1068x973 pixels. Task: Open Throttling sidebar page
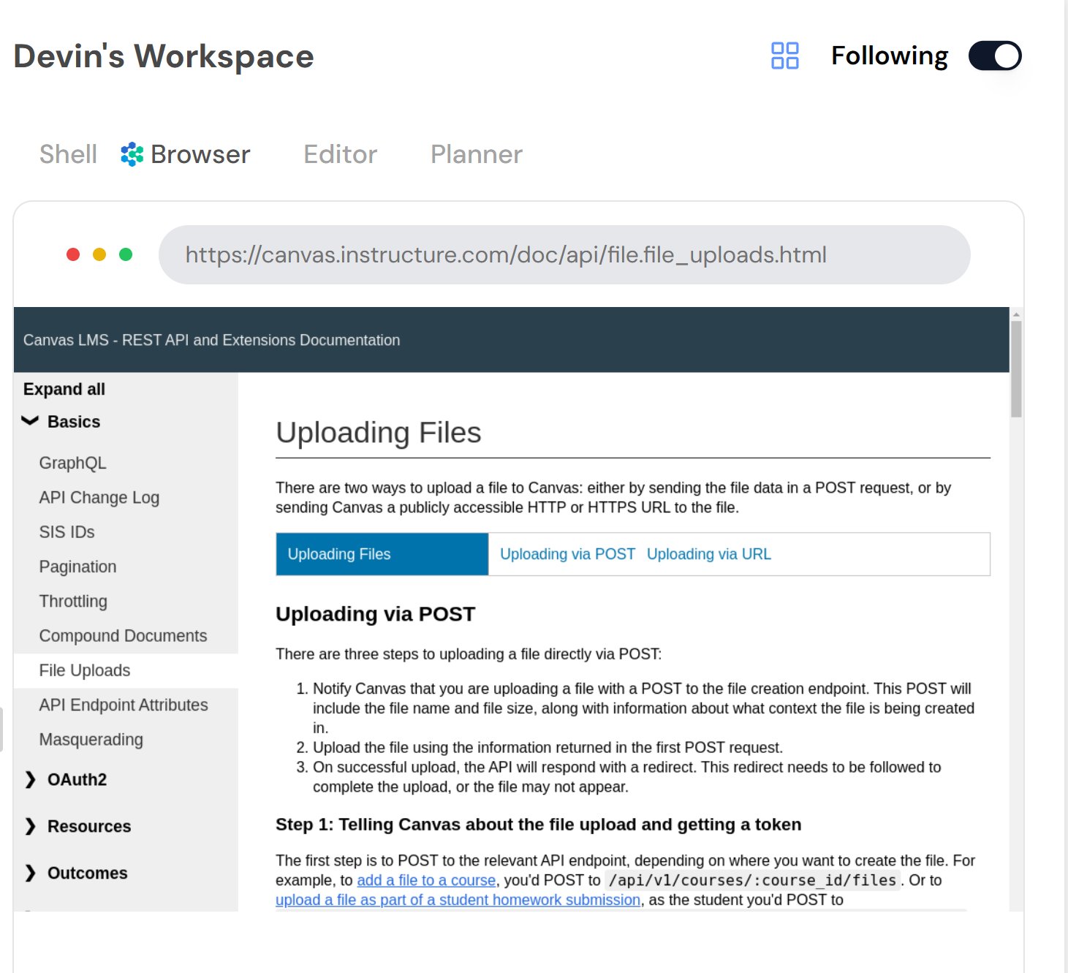click(x=73, y=601)
